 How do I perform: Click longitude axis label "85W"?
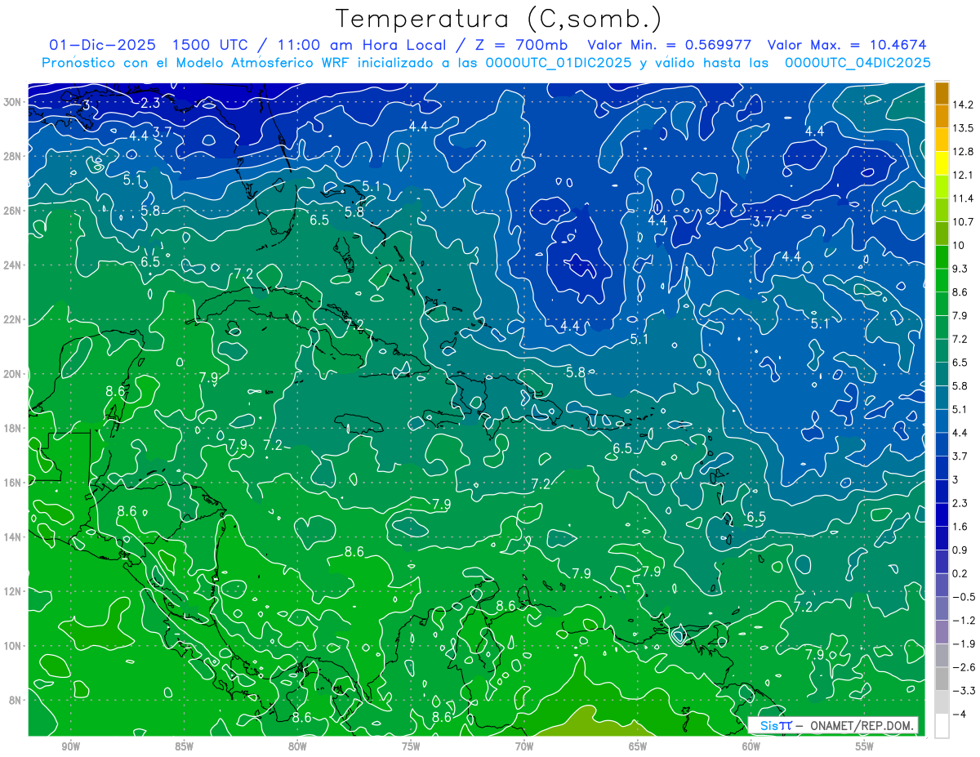pyautogui.click(x=184, y=746)
